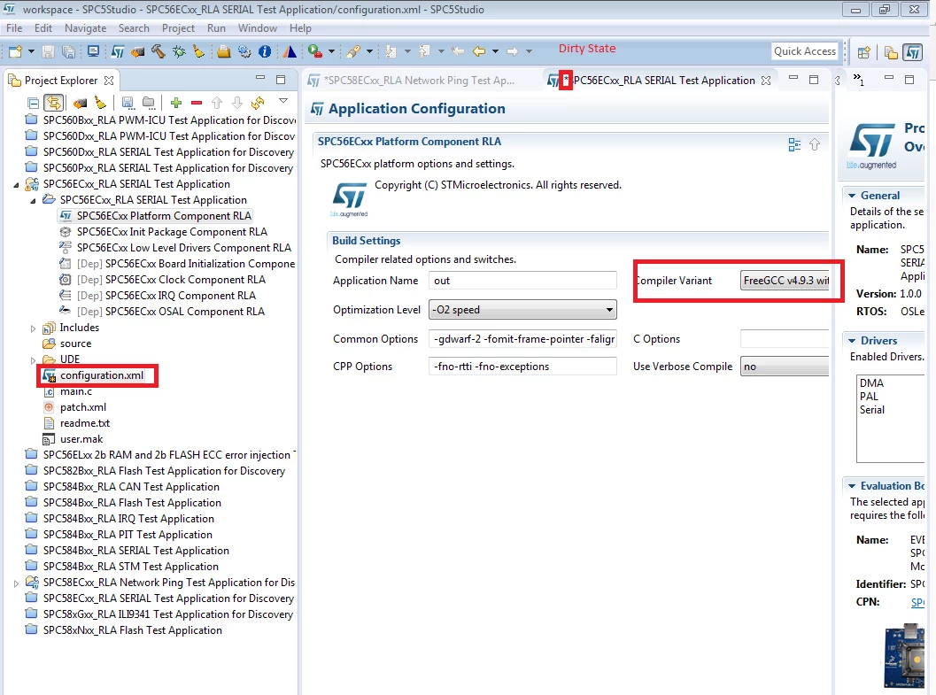The height and width of the screenshot is (695, 936).
Task: Click the blue-orange triangle icon in toolbar
Action: pyautogui.click(x=290, y=52)
